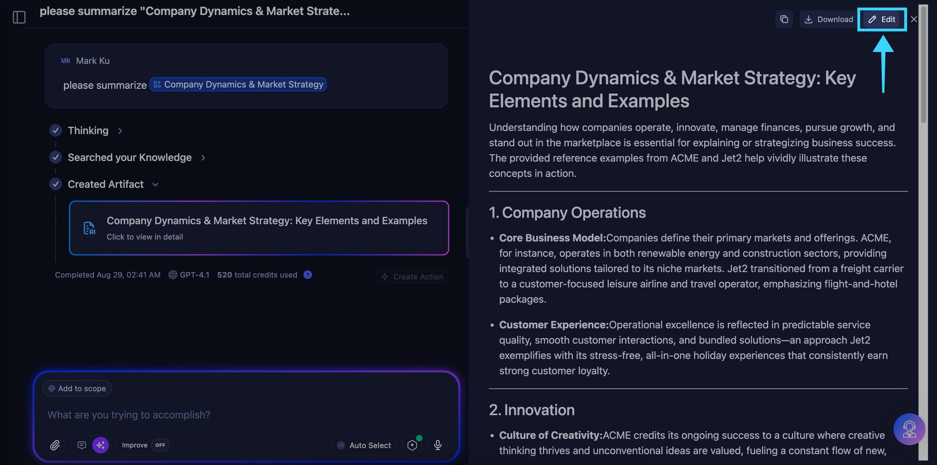Click the Edit button for the artifact

[882, 19]
